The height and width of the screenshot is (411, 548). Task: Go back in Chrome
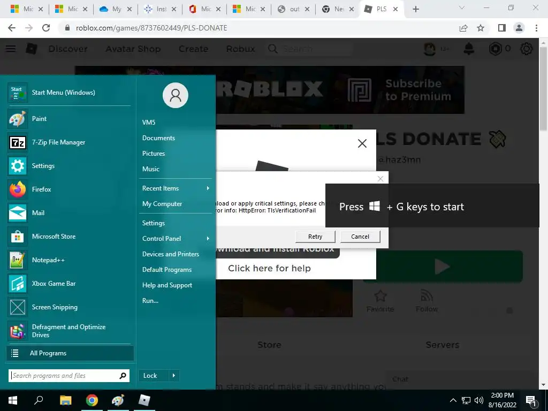click(x=12, y=28)
